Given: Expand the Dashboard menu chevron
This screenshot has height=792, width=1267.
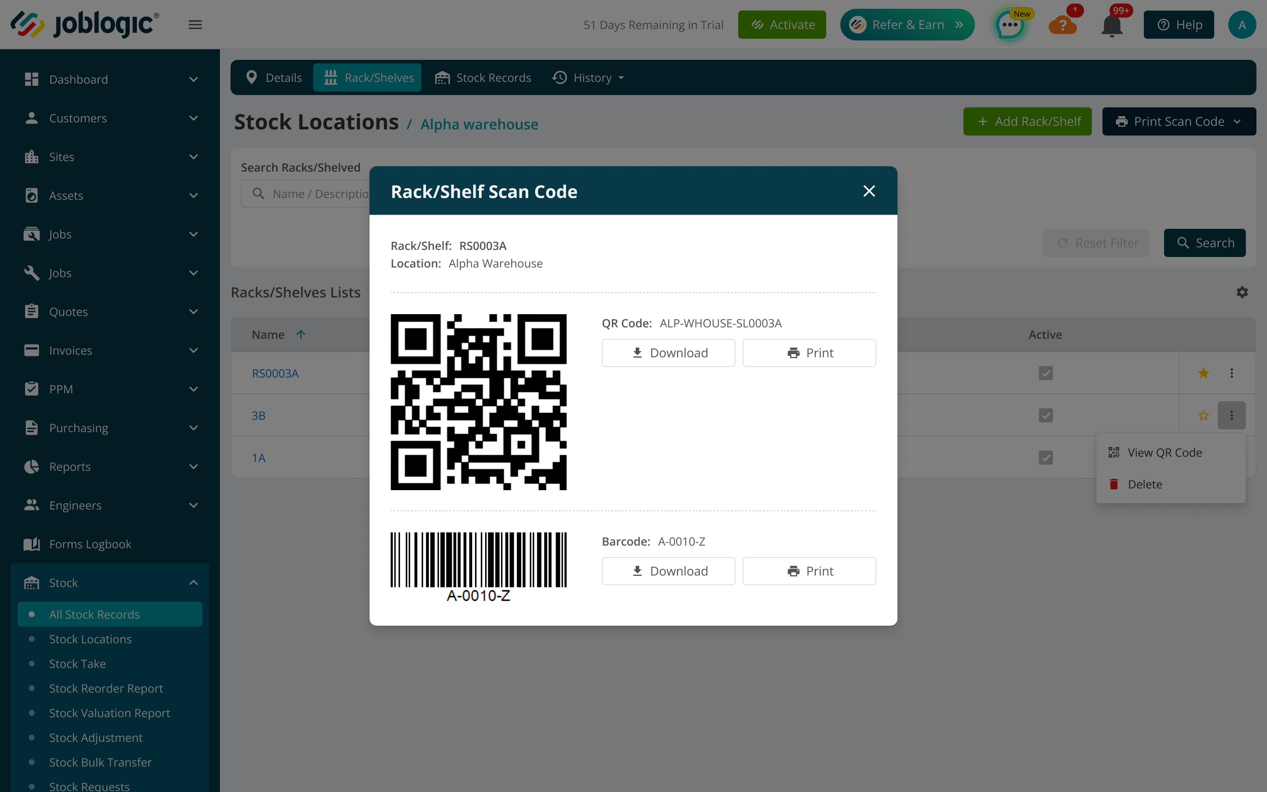Looking at the screenshot, I should pyautogui.click(x=193, y=80).
